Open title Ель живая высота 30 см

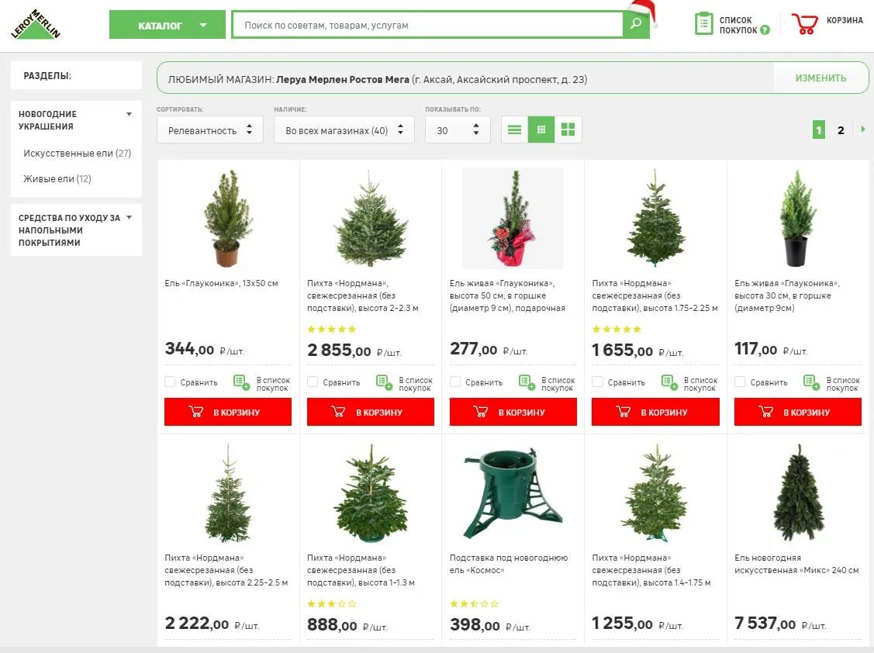point(787,295)
